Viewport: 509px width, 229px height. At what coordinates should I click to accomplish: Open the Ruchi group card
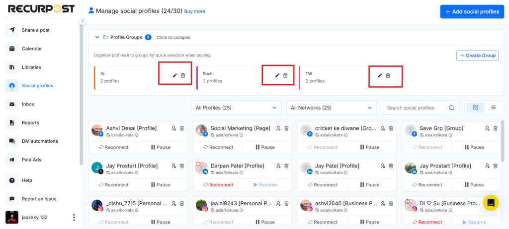pos(246,77)
